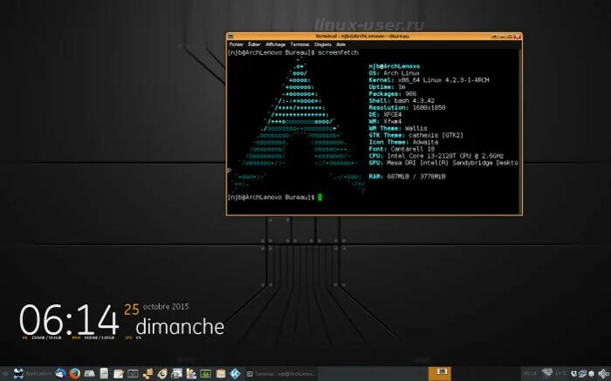Click the Kernel line in screenfetch output
Image resolution: width=611 pixels, height=381 pixels.
click(x=429, y=80)
